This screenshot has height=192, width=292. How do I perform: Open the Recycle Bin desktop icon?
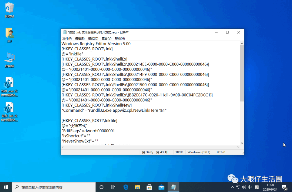[9, 10]
